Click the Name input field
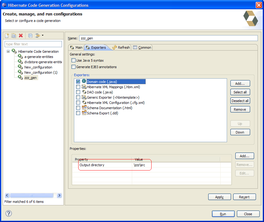Image resolution: width=264 pixels, height=222 pixels. [169, 38]
